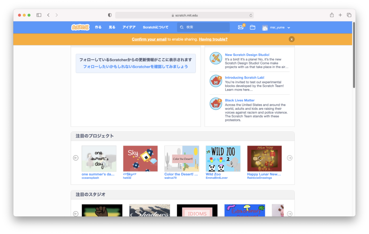Click the page's vertical scrollbar
This screenshot has height=234, width=369.
point(354,58)
